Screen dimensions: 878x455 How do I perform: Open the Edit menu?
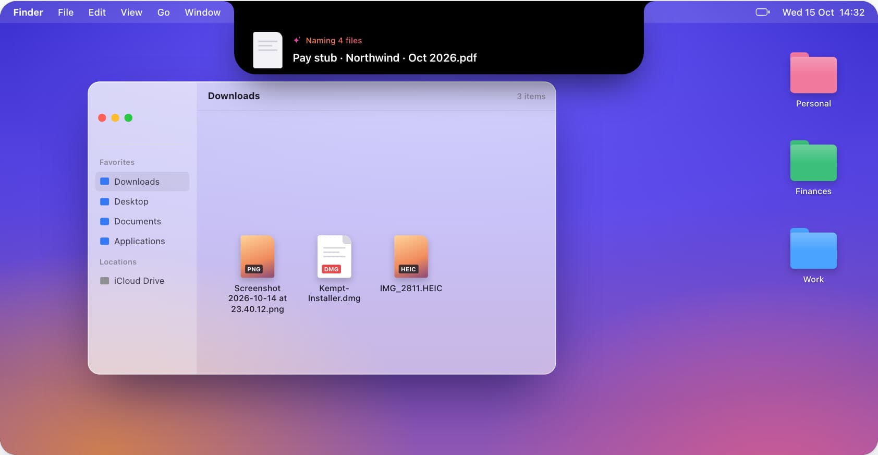97,12
